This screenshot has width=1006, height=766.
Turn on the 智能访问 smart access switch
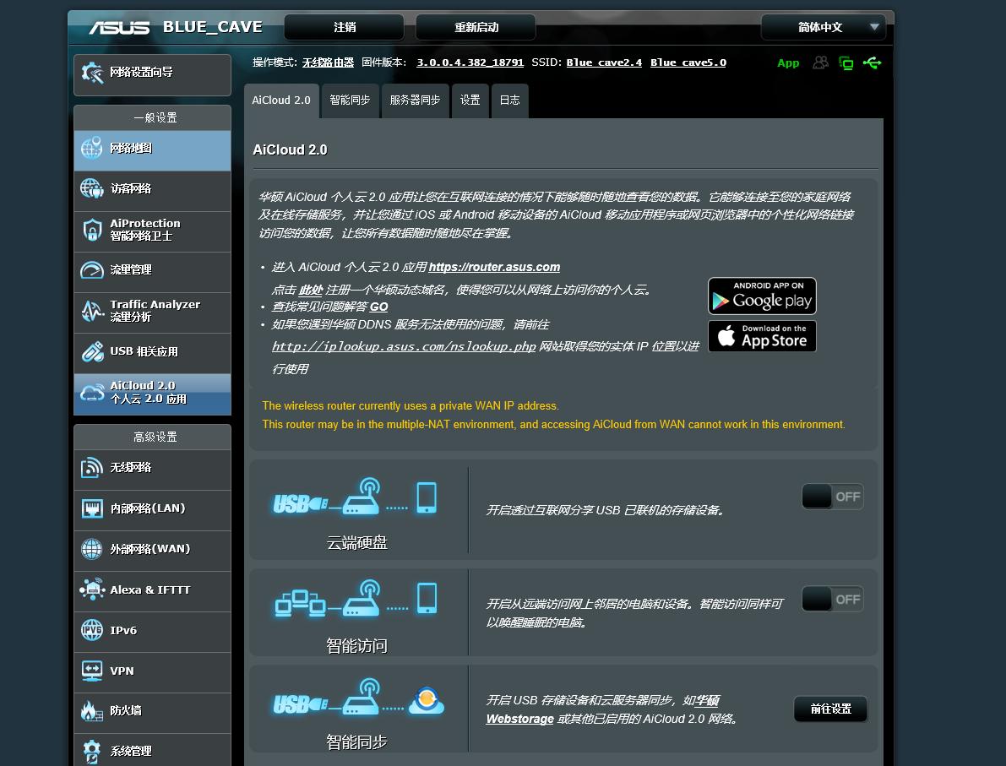[x=832, y=599]
